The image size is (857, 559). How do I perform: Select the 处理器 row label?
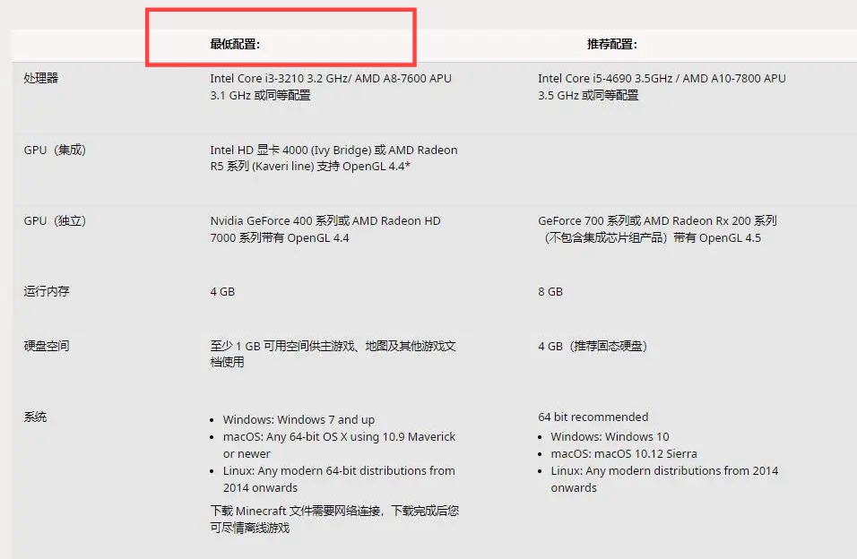pyautogui.click(x=41, y=78)
